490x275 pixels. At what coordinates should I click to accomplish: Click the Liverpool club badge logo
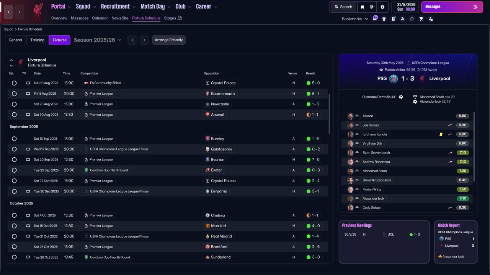point(37,12)
